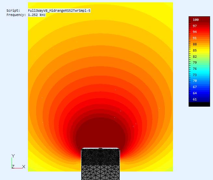This screenshot has height=180, width=213.
Task: Click the 91 value on color legend
Action: pos(195,38)
